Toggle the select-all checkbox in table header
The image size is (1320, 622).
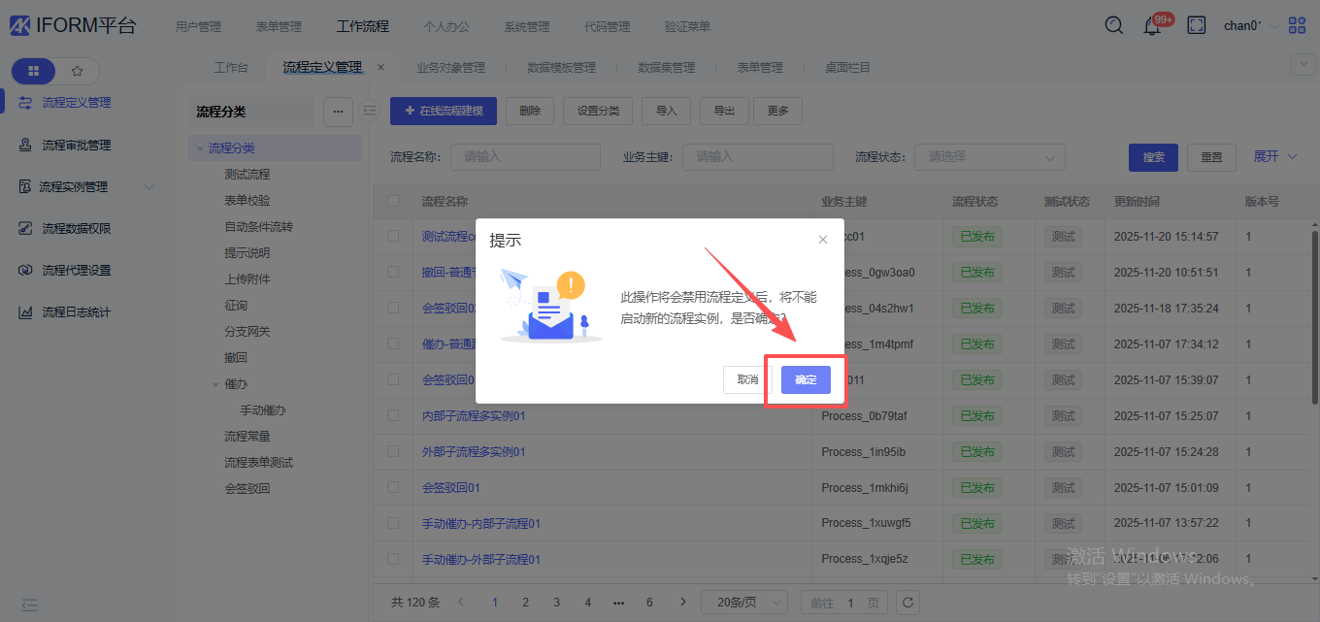click(x=393, y=202)
